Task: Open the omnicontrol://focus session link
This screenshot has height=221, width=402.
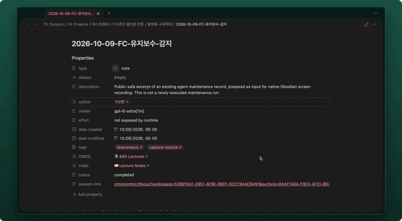Action: pos(222,184)
